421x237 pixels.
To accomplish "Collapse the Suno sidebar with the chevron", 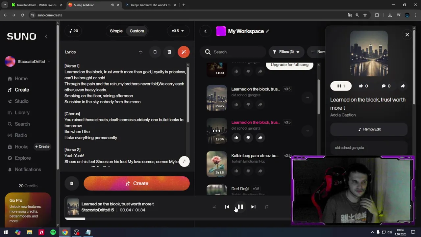I will point(46,36).
